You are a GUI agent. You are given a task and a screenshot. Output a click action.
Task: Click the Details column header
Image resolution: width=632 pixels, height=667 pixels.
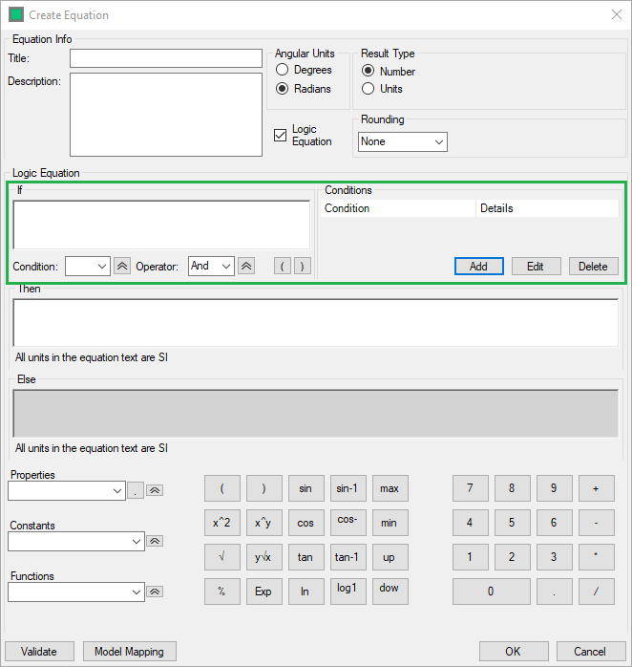[547, 208]
